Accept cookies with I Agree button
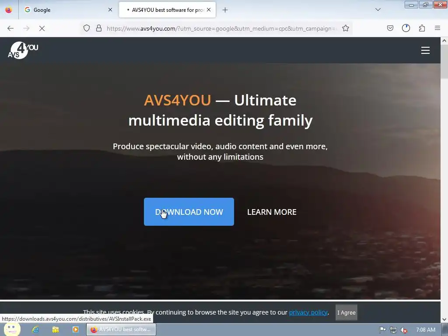The width and height of the screenshot is (448, 336). point(346,312)
